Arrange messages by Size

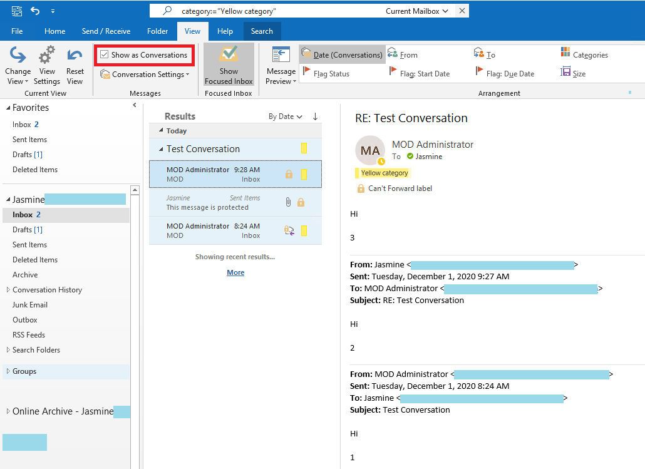coord(573,74)
